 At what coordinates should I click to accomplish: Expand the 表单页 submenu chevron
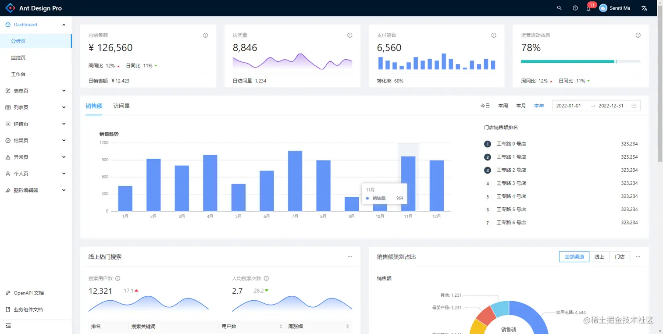coord(64,91)
